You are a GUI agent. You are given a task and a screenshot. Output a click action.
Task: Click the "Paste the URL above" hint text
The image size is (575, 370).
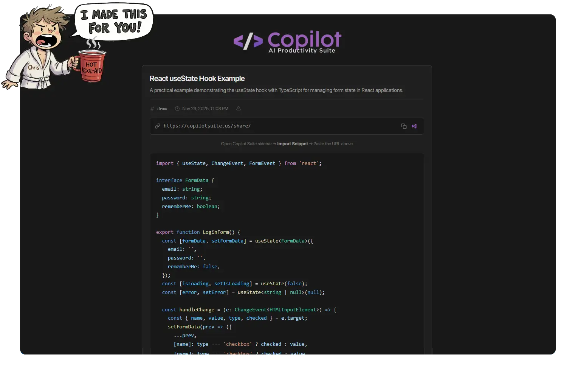pos(333,144)
